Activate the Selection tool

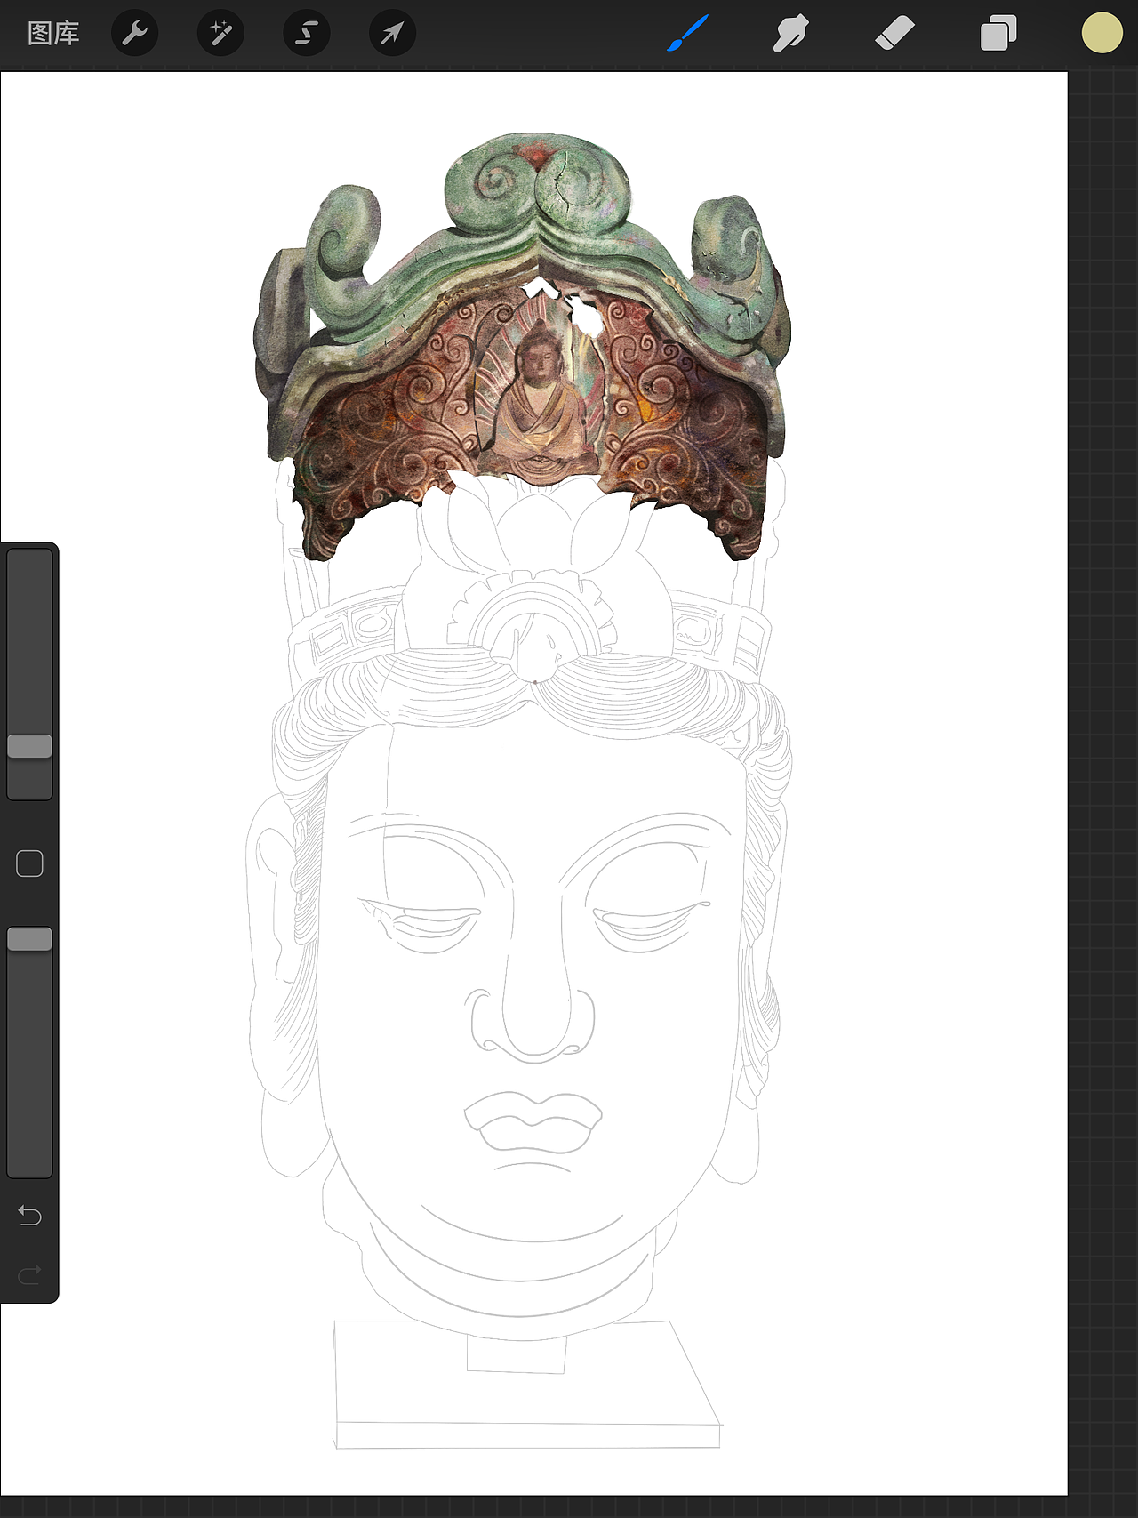[x=307, y=34]
